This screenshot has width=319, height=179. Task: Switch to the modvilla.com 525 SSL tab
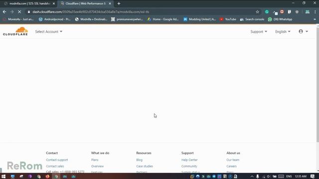pyautogui.click(x=29, y=3)
